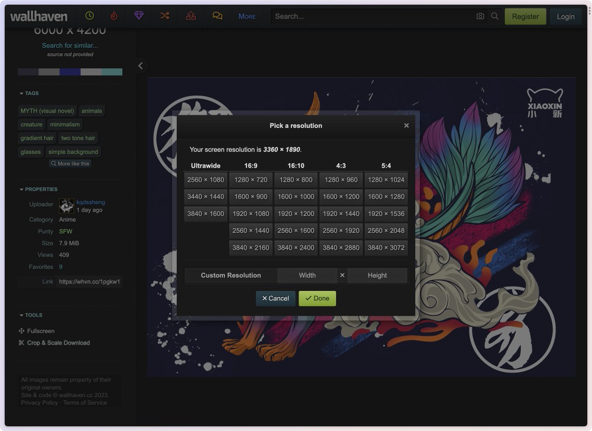Image resolution: width=592 pixels, height=431 pixels.
Task: Click the camera image search icon
Action: 480,16
